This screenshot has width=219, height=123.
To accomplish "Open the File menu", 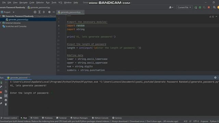I will point(4,2).
